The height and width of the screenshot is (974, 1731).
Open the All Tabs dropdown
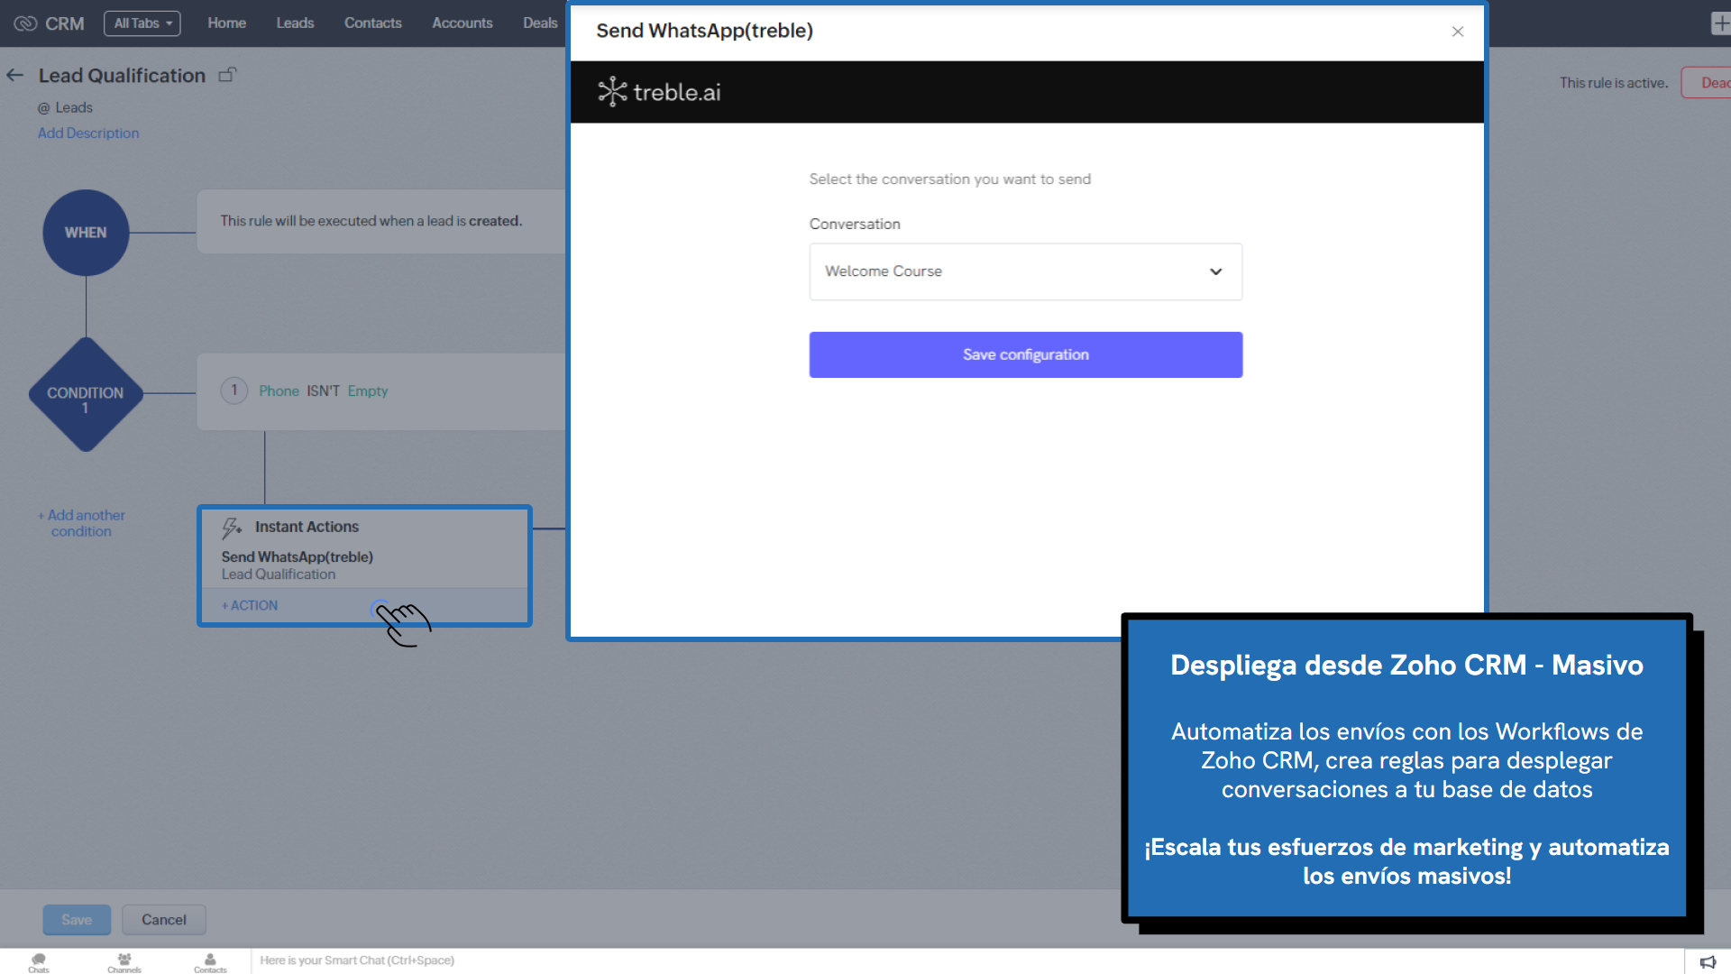(142, 23)
